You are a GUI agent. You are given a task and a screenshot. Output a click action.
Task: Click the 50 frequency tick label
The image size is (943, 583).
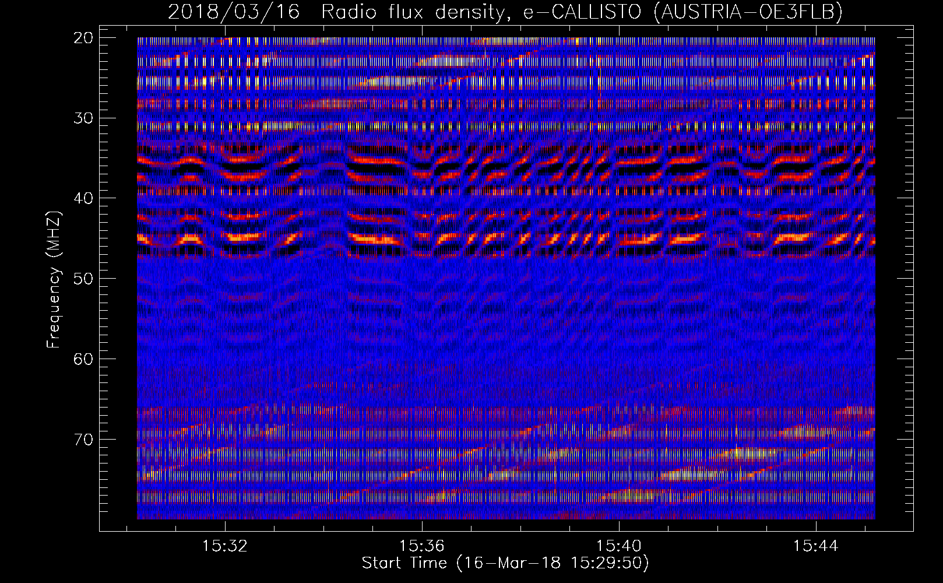[x=84, y=279]
